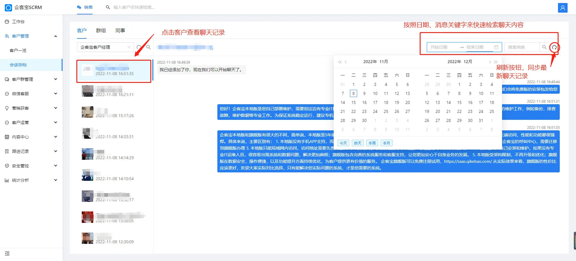The image size is (576, 261).
Task: Click the 客户群管理 chat bubbles icon
Action: (x=7, y=79)
